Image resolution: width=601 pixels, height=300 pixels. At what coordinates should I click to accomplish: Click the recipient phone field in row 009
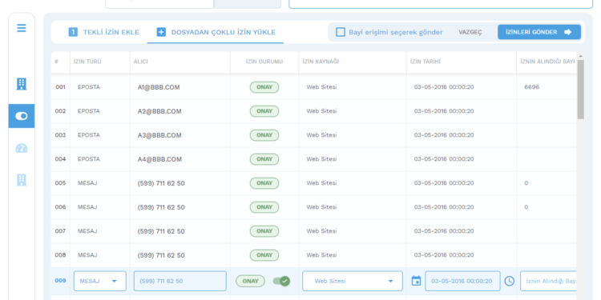[x=180, y=281]
